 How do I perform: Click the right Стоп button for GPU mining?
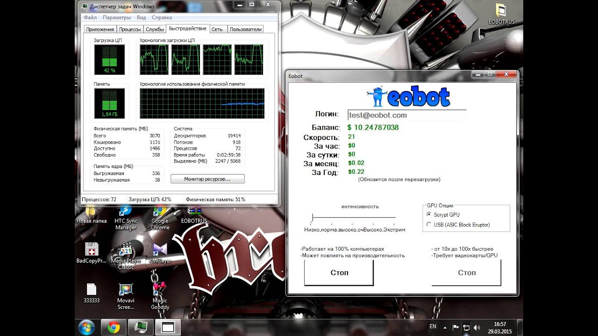point(467,273)
